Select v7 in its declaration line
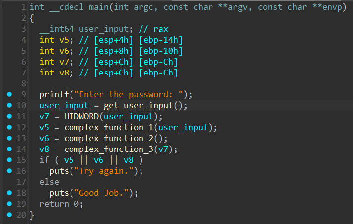The height and width of the screenshot is (224, 353). coord(64,62)
